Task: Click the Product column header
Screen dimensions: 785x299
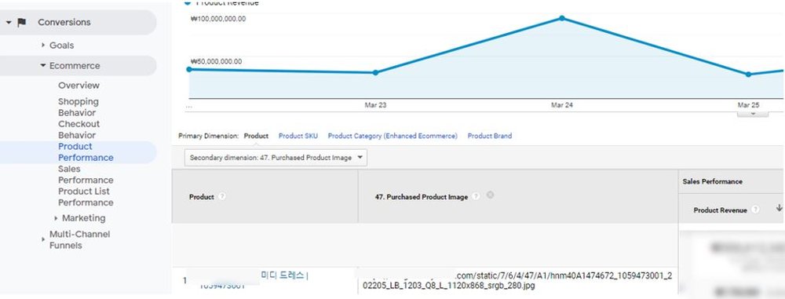Action: tap(201, 197)
